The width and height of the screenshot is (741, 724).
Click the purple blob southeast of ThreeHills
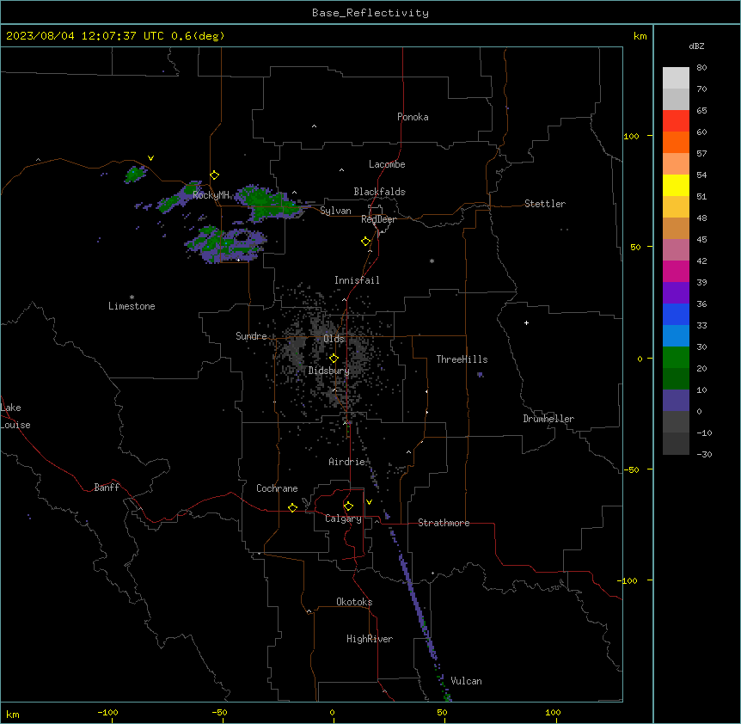click(x=481, y=375)
